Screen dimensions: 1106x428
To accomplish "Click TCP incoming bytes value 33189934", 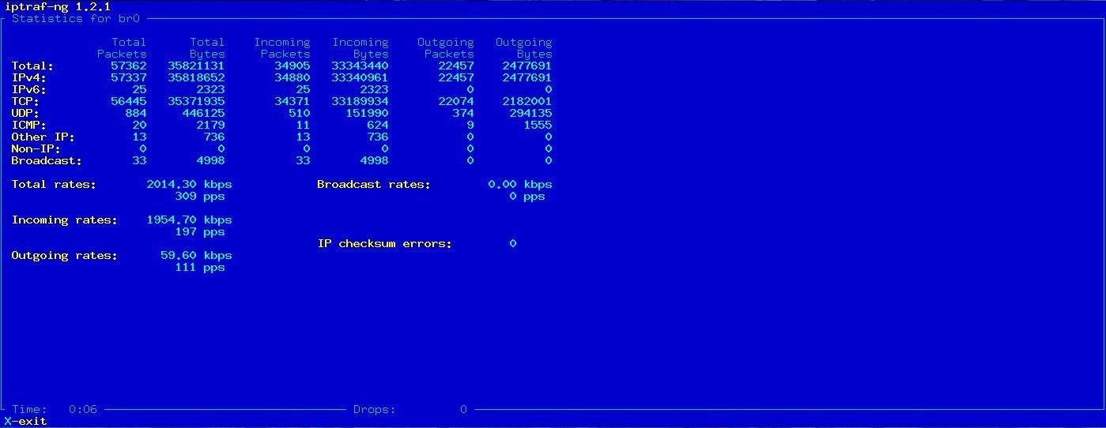I will [x=360, y=101].
